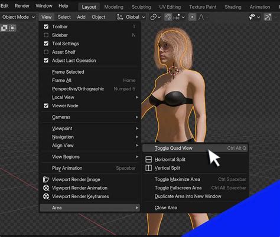Open the Object Mode dropdown

[18, 17]
